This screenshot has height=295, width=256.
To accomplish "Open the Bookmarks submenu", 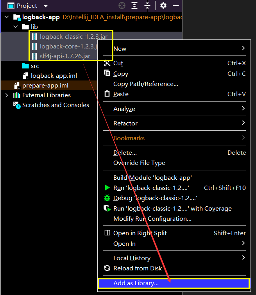I will [174, 138].
